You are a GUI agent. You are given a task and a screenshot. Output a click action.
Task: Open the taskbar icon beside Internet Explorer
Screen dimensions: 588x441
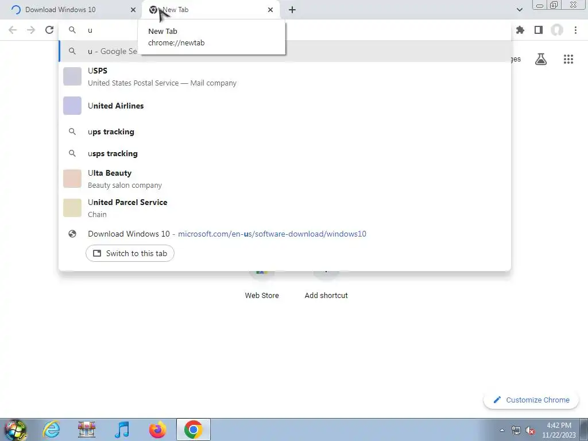pyautogui.click(x=87, y=430)
